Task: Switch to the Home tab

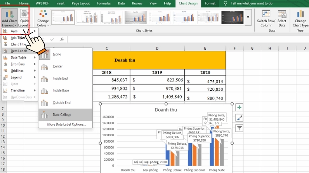Action: coord(24,3)
